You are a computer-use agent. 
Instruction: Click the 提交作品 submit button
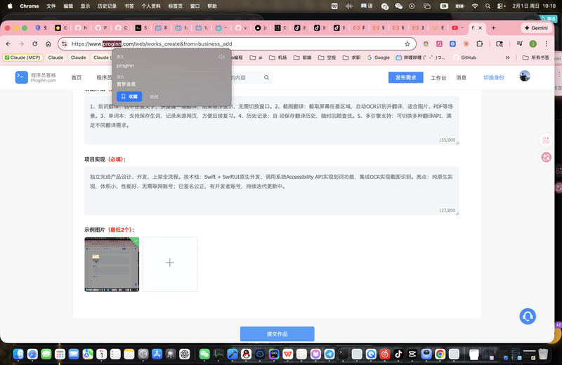277,334
